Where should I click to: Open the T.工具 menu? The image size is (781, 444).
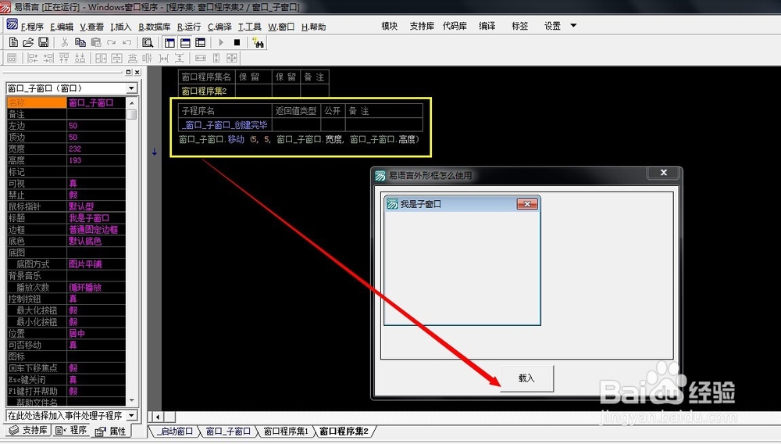(250, 27)
